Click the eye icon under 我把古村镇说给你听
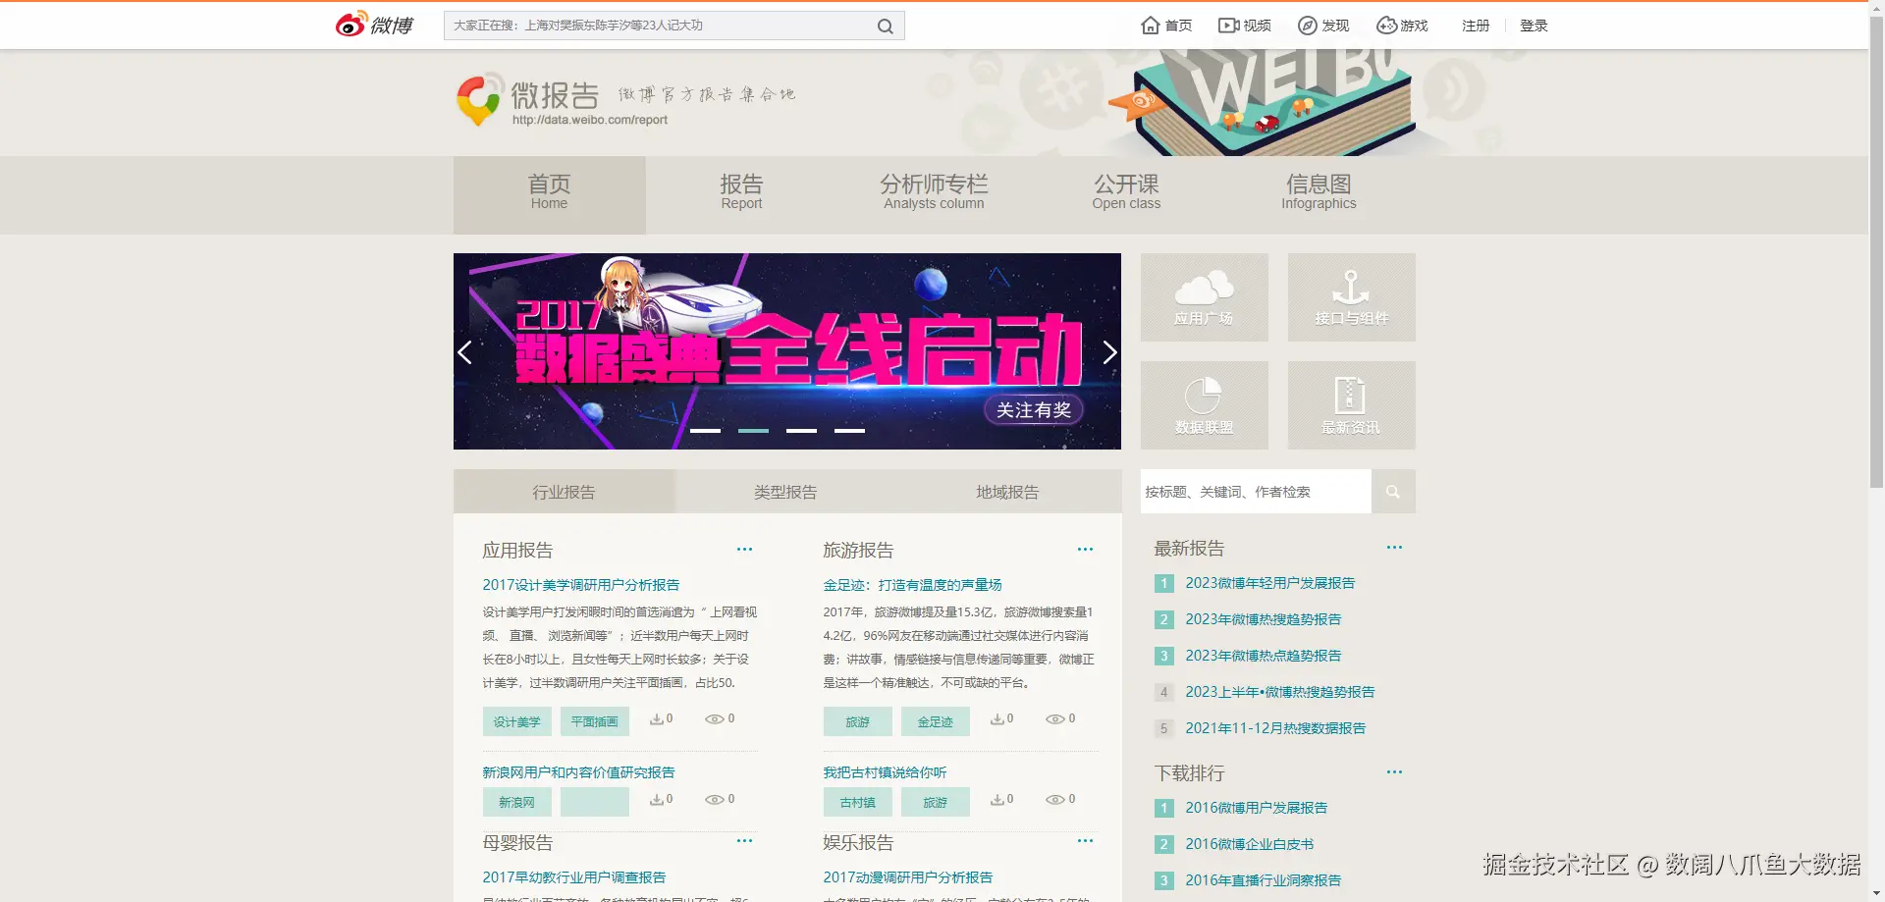 (x=1055, y=800)
